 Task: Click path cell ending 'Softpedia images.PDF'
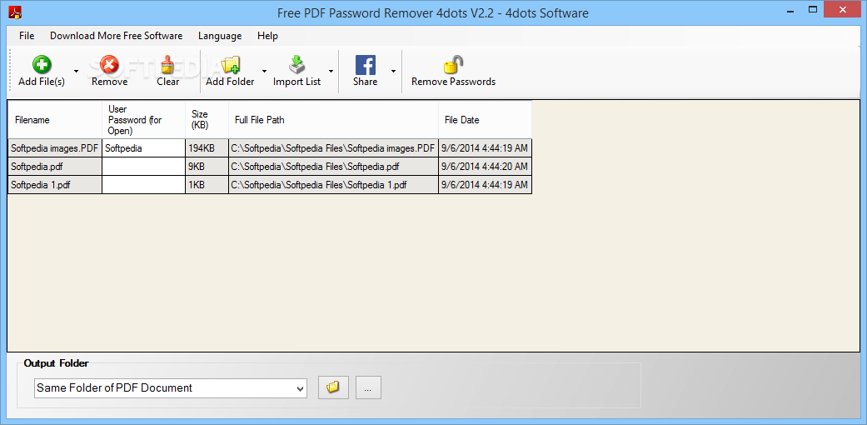pos(333,148)
